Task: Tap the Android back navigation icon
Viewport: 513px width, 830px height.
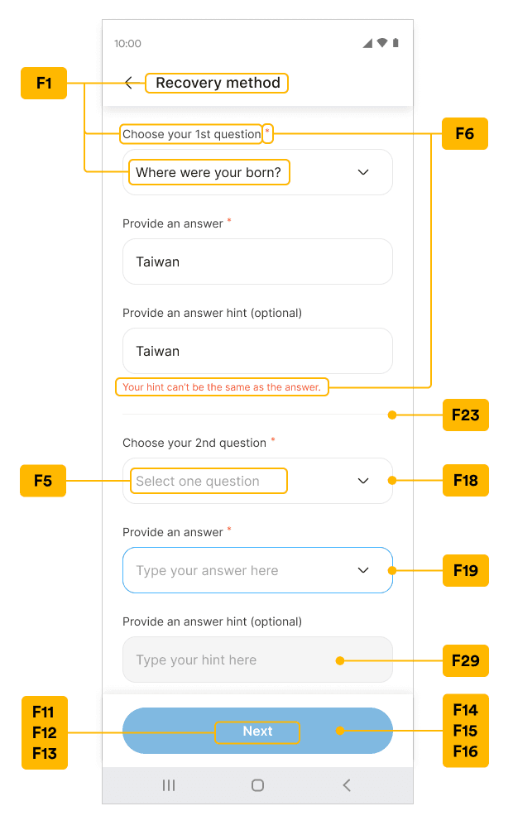Action: click(347, 785)
